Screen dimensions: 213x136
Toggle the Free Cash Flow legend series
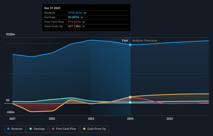point(64,129)
